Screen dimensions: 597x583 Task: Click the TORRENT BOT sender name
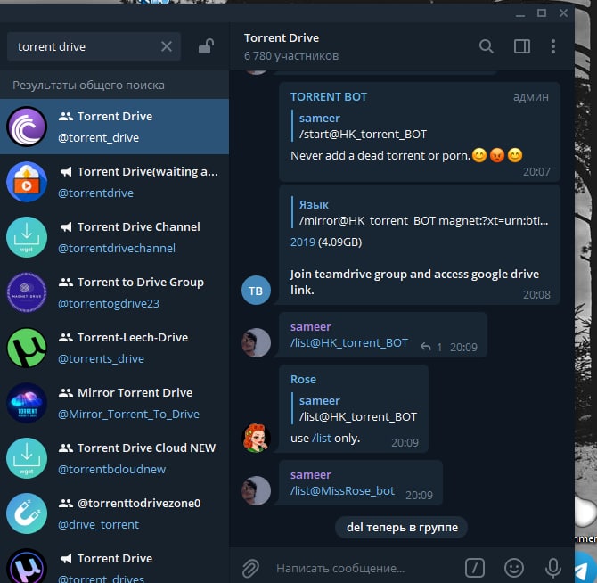(329, 97)
